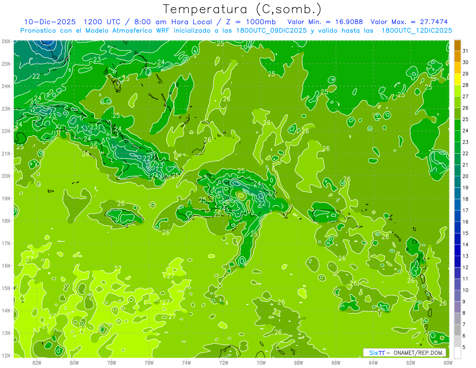Select the valid-until time "1800UTC_12DIC2025"
Screen dimensions: 476x368
tap(417, 30)
